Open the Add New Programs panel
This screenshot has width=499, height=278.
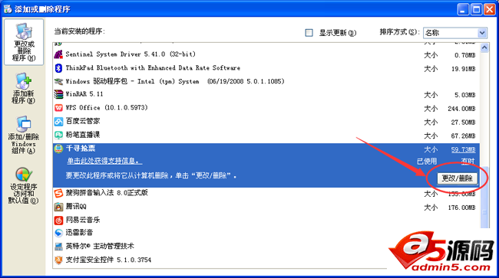[23, 89]
